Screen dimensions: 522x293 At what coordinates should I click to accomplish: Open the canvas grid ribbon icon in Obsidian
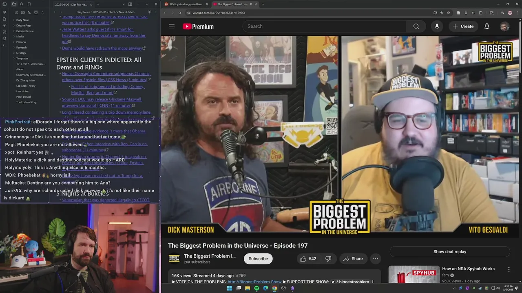click(4, 32)
